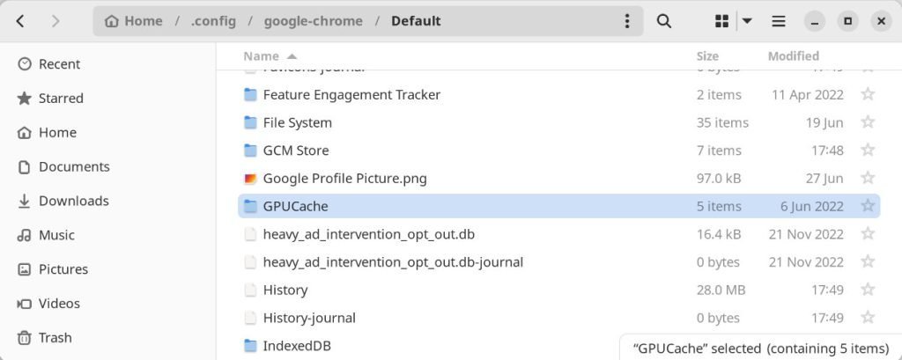This screenshot has width=902, height=360.
Task: Click the 35 items size value
Action: click(x=722, y=122)
